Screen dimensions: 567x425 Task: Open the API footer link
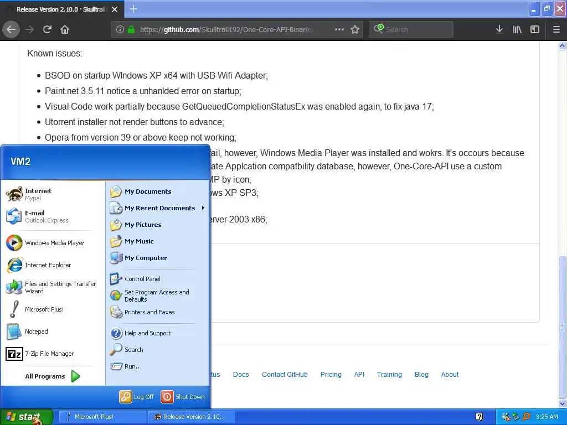coord(359,375)
